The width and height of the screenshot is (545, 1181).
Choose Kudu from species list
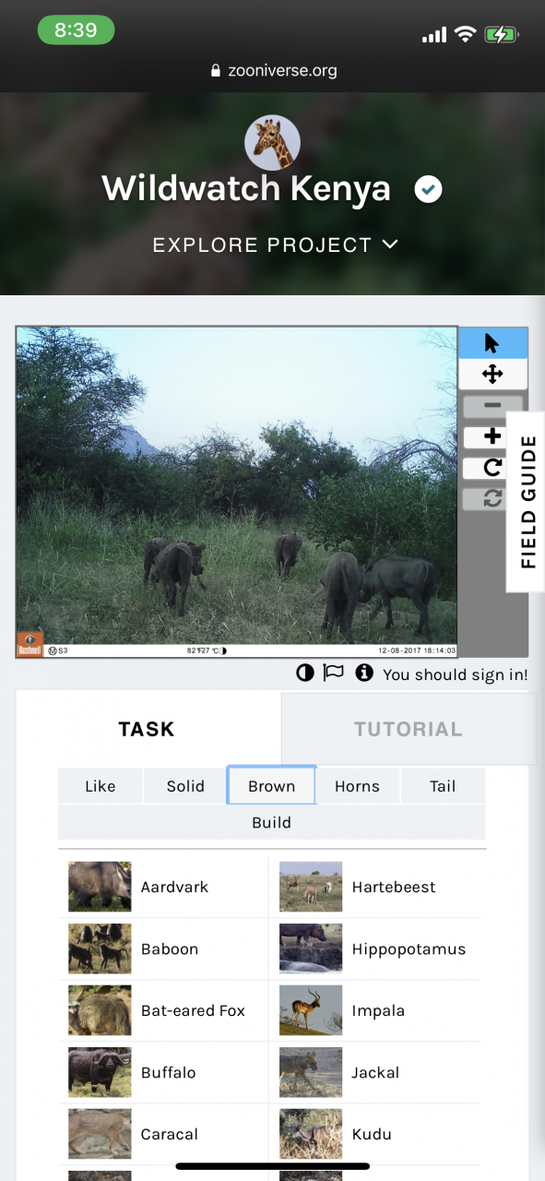(376, 1134)
